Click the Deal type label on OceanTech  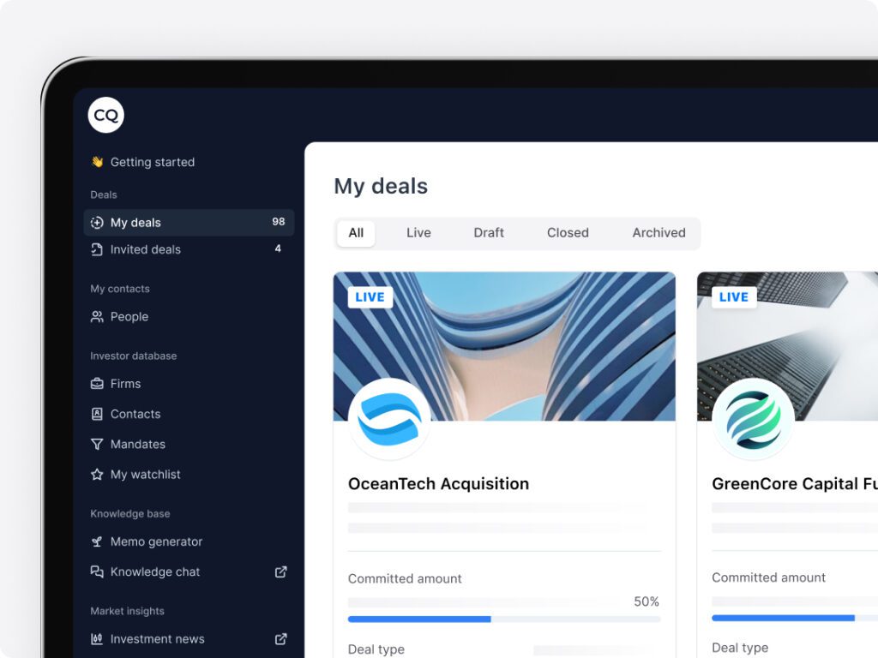[x=376, y=649]
